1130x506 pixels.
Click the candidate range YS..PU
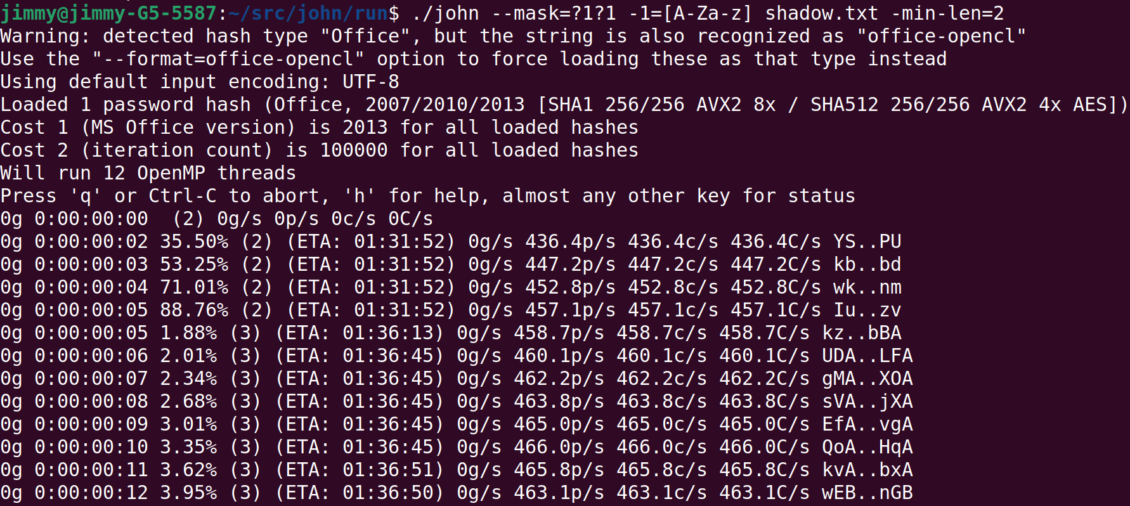[x=867, y=242]
